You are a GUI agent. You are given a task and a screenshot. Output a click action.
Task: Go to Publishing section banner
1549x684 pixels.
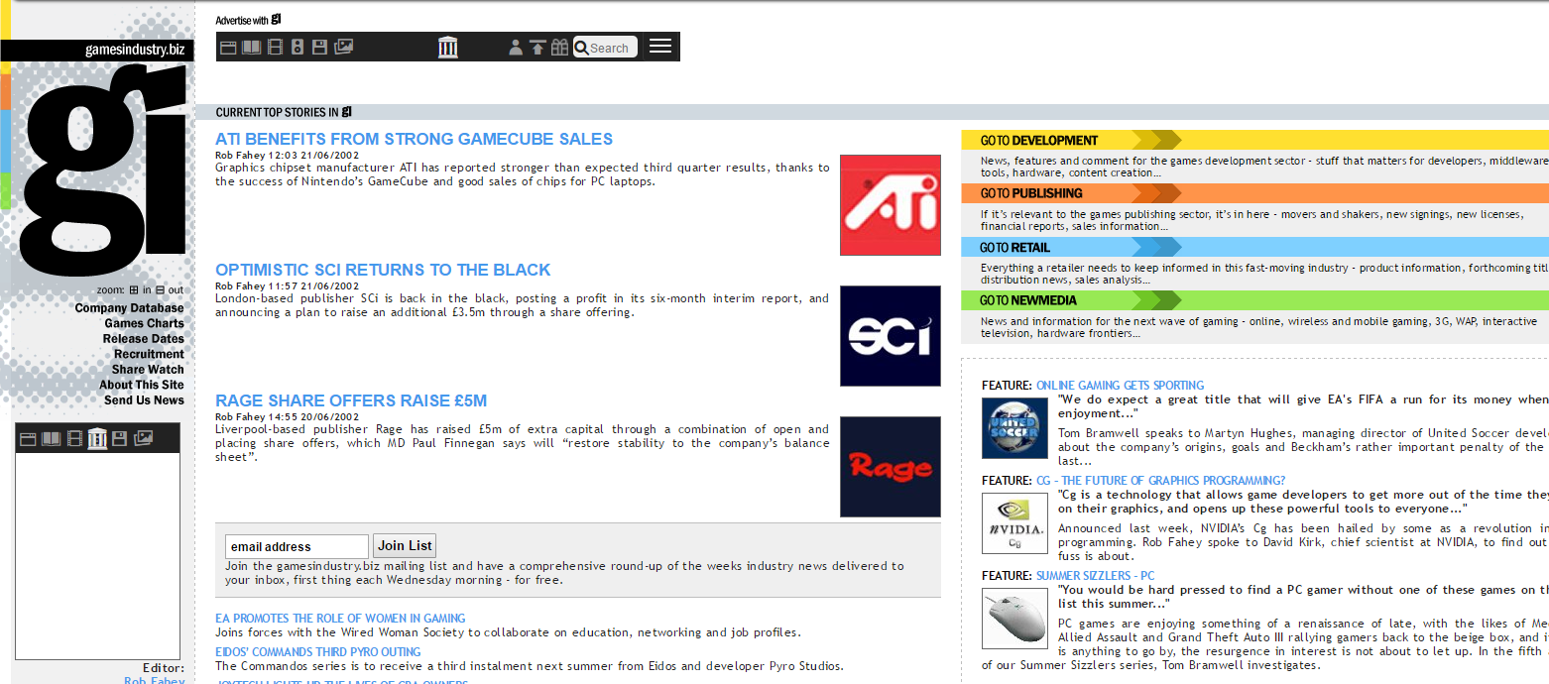[x=1254, y=193]
